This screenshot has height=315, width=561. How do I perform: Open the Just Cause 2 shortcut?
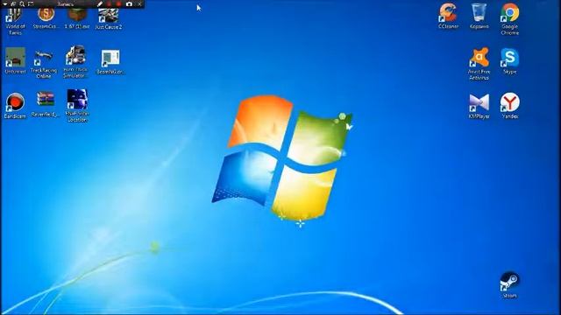[109, 19]
